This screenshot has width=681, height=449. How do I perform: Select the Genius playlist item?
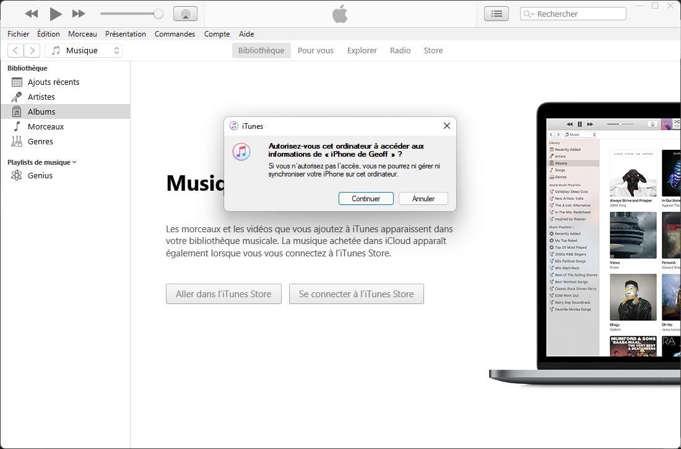(x=65, y=176)
